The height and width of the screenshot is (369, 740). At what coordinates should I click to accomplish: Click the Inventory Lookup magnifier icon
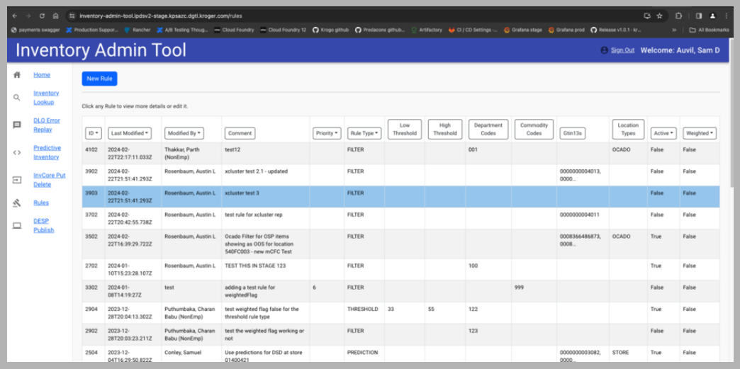[17, 98]
